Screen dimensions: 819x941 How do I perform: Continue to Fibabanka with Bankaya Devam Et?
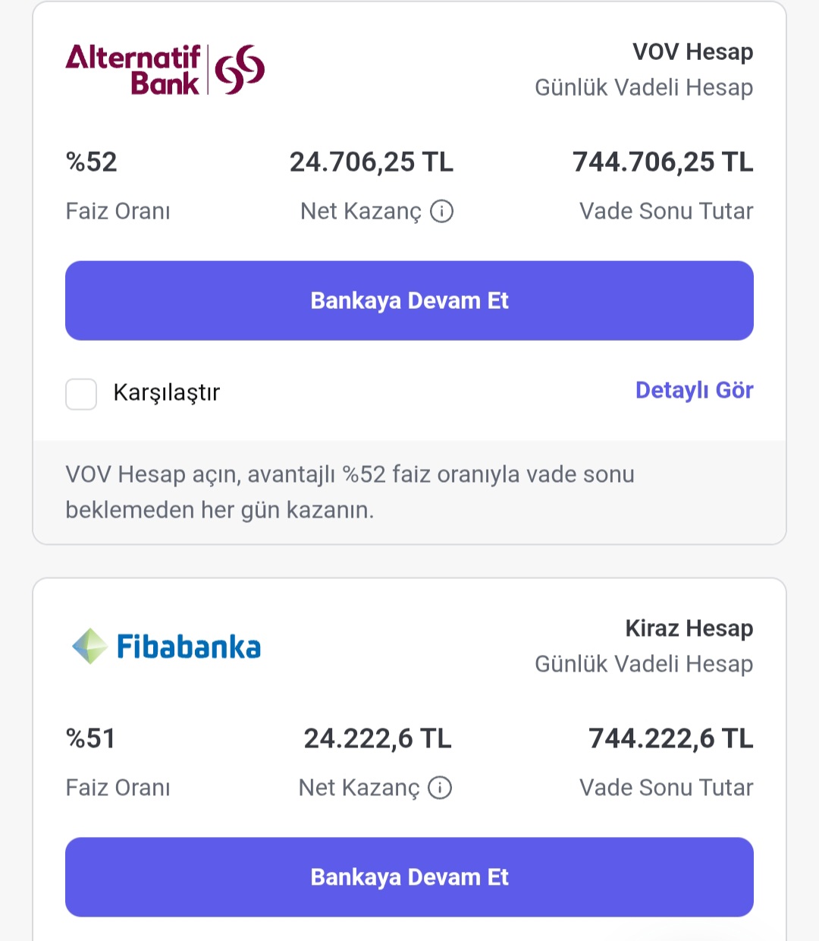[x=409, y=877]
